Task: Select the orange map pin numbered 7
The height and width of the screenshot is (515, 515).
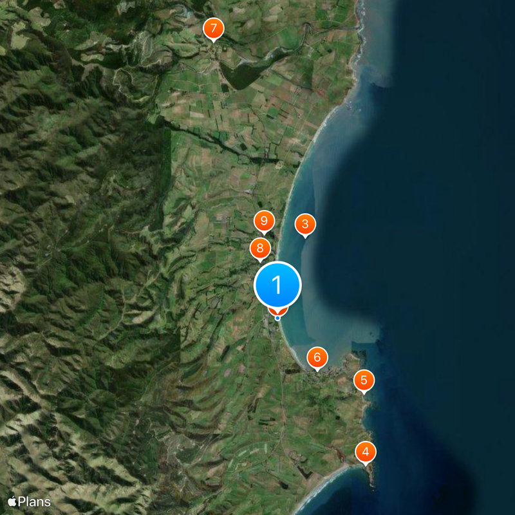Action: (214, 28)
